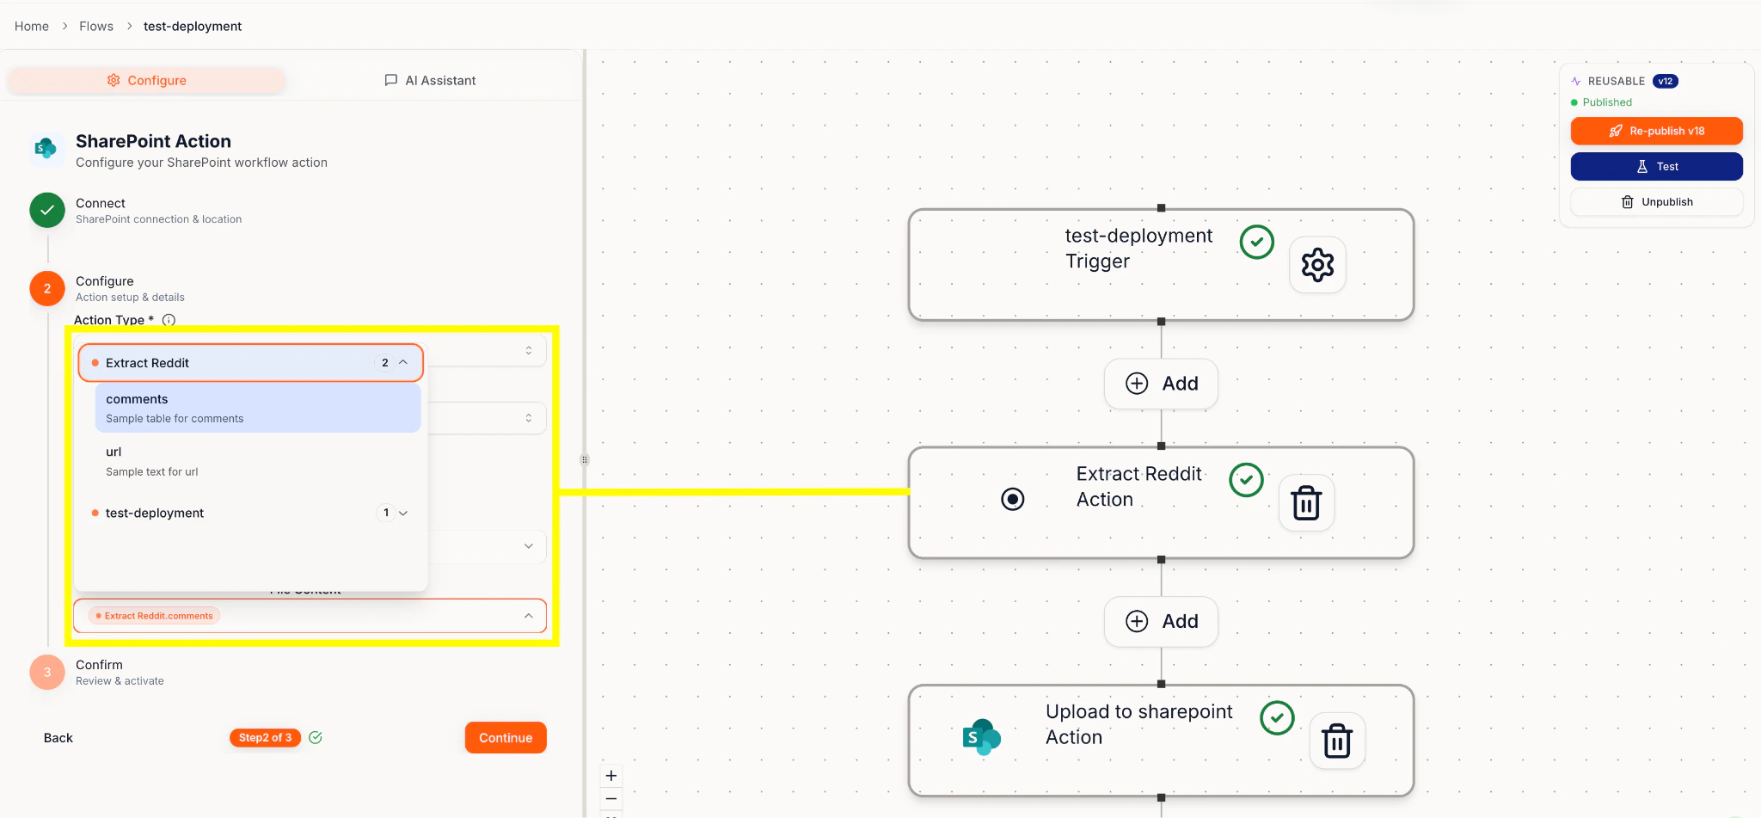This screenshot has width=1761, height=818.
Task: Open the second dropdown below Action Type
Action: coord(529,418)
